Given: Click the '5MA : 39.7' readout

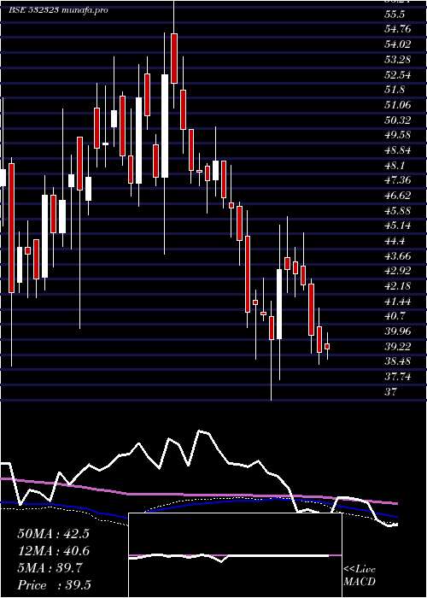Looking at the screenshot, I should pyautogui.click(x=50, y=568).
